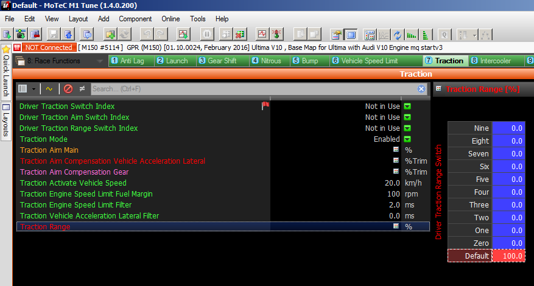
Task: Open the table icon for Traction Aim Compensation Gear
Action: click(x=396, y=171)
